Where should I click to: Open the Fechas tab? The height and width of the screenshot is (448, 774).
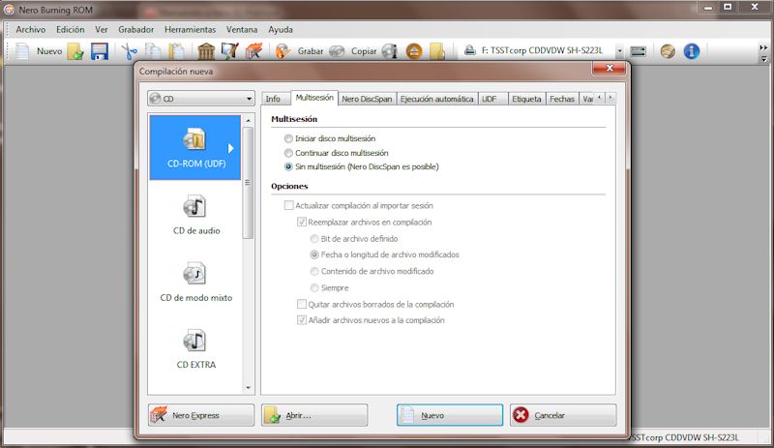562,99
